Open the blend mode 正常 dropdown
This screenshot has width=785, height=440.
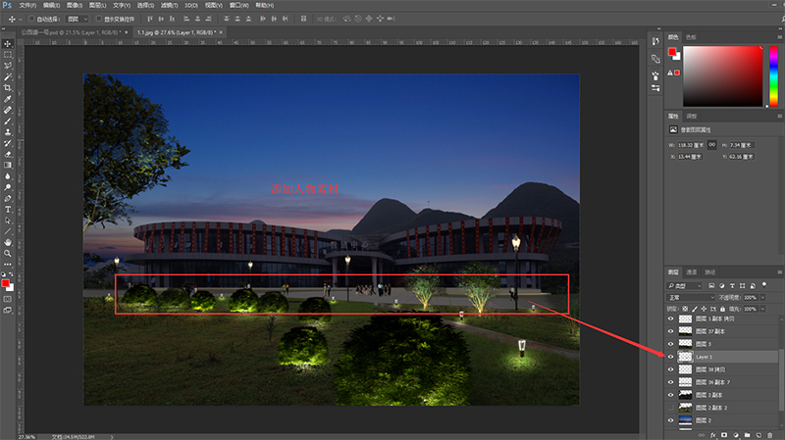691,296
